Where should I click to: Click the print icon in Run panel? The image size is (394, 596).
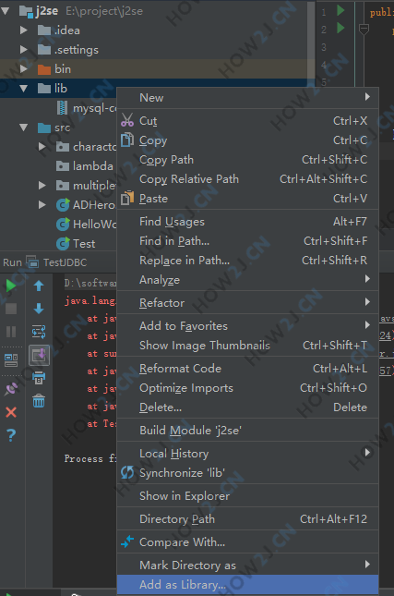click(x=39, y=378)
